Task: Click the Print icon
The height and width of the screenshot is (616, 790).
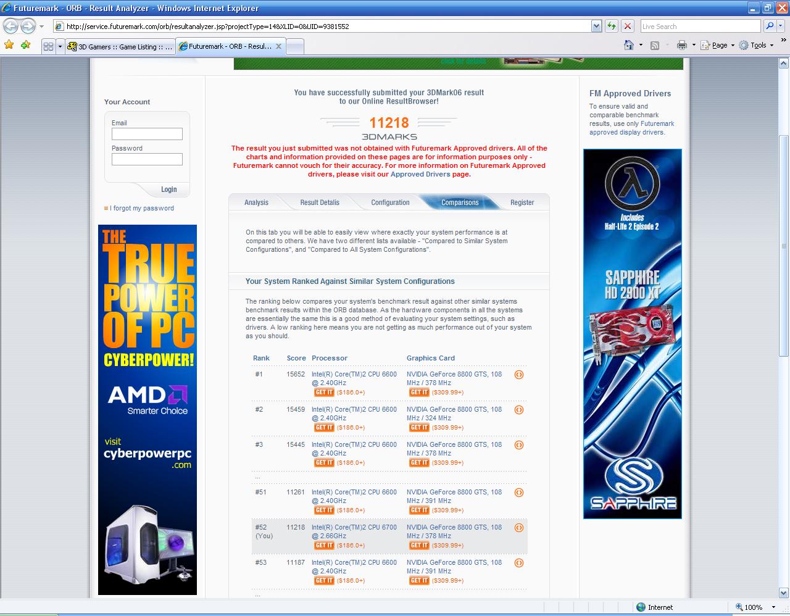Action: [x=681, y=45]
